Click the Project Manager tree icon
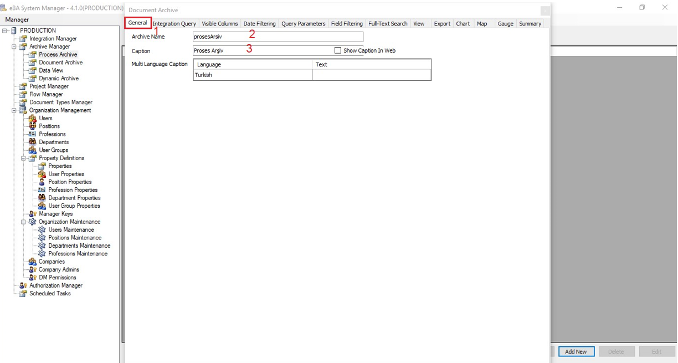This screenshot has height=363, width=678. pyautogui.click(x=23, y=86)
